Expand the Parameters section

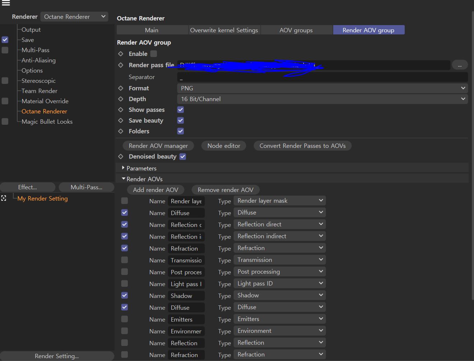(x=124, y=168)
